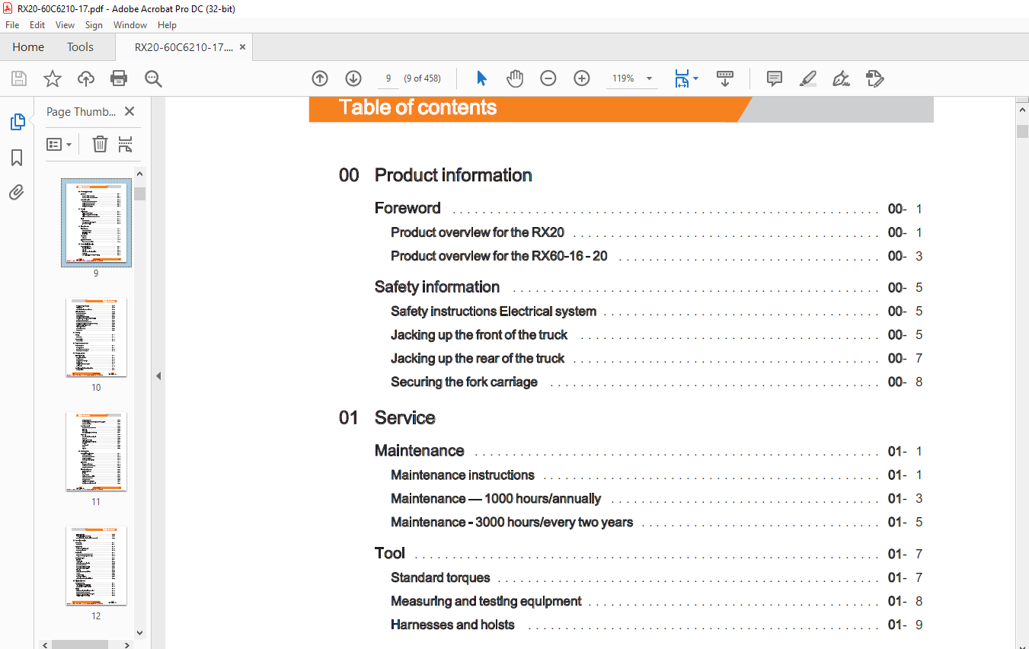The width and height of the screenshot is (1029, 649).
Task: Click 'Measuring and testing equipment' entry
Action: tap(486, 601)
